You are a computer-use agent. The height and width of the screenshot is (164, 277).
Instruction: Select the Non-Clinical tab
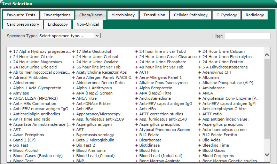[x=88, y=24]
